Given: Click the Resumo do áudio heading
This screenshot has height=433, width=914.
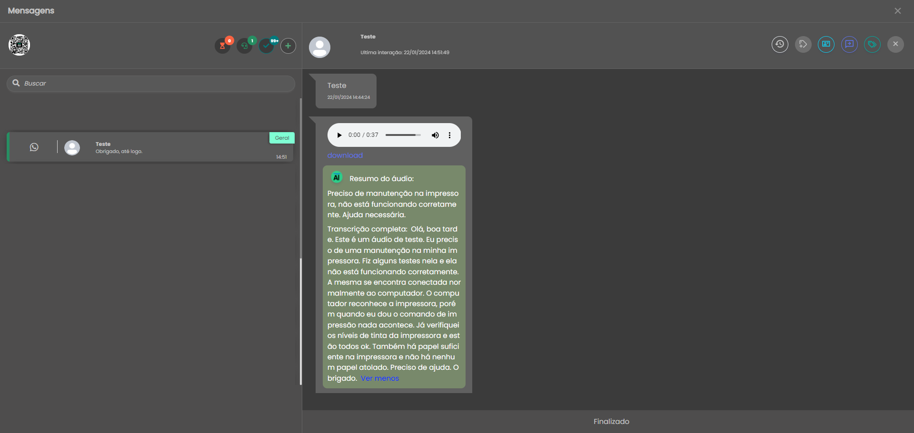Looking at the screenshot, I should tap(382, 179).
